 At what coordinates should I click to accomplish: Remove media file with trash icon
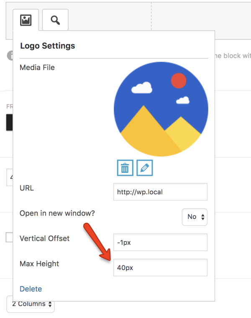point(125,168)
